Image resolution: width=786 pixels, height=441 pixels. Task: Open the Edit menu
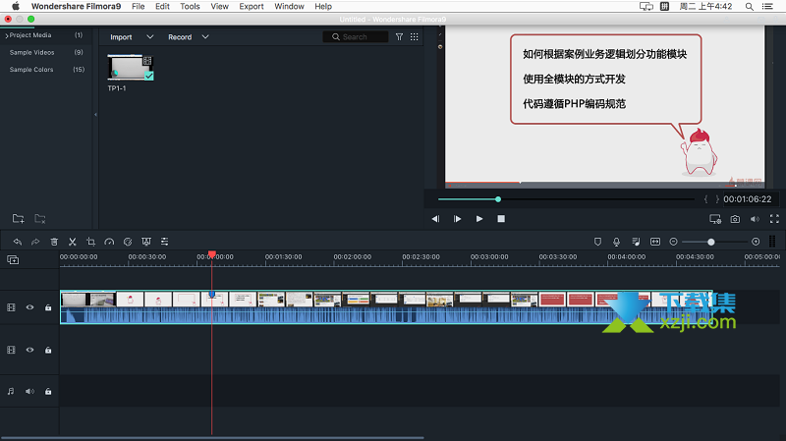[x=162, y=7]
